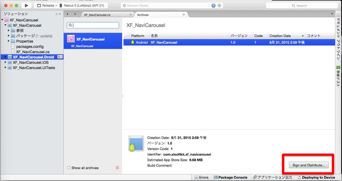Select the Archives tab

pyautogui.click(x=143, y=15)
